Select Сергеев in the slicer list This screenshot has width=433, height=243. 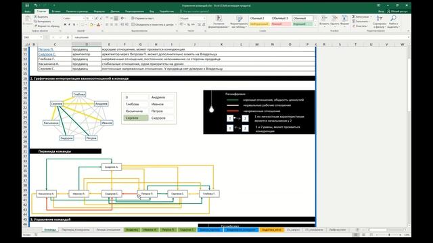point(136,118)
